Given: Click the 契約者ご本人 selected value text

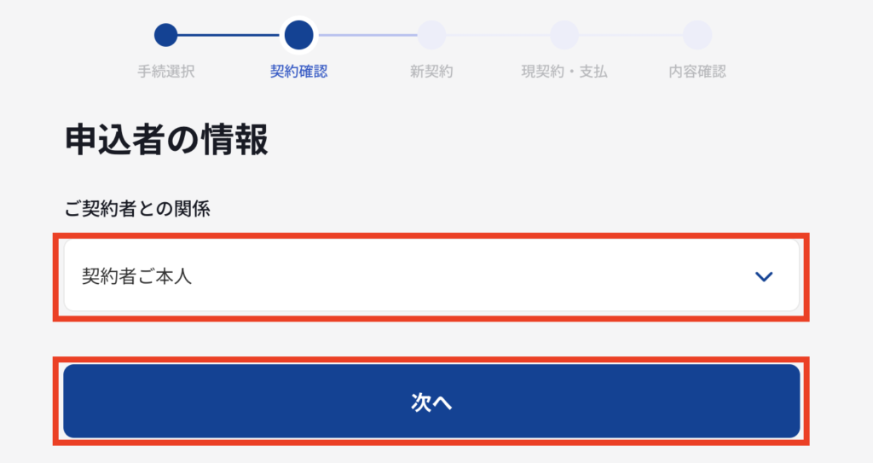Looking at the screenshot, I should click(136, 276).
